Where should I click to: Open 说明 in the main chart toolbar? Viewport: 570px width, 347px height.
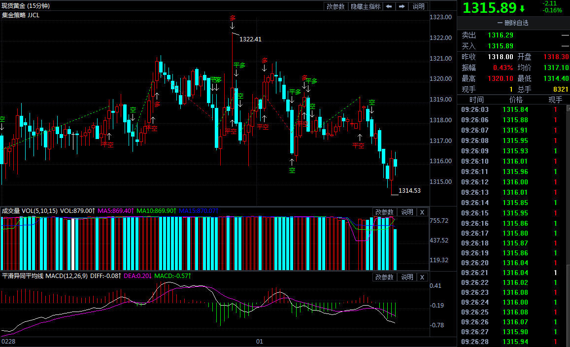coord(418,6)
